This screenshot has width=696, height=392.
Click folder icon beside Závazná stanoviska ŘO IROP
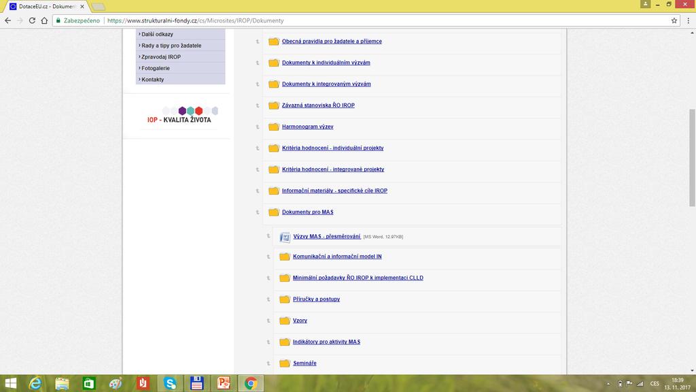tap(274, 105)
